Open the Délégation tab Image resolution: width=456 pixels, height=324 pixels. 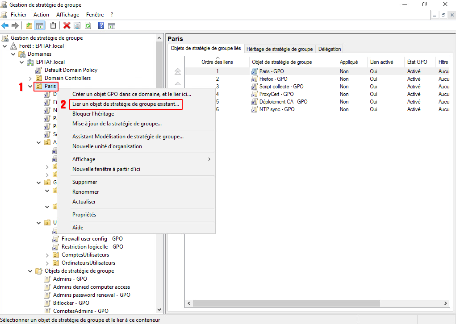pyautogui.click(x=330, y=49)
